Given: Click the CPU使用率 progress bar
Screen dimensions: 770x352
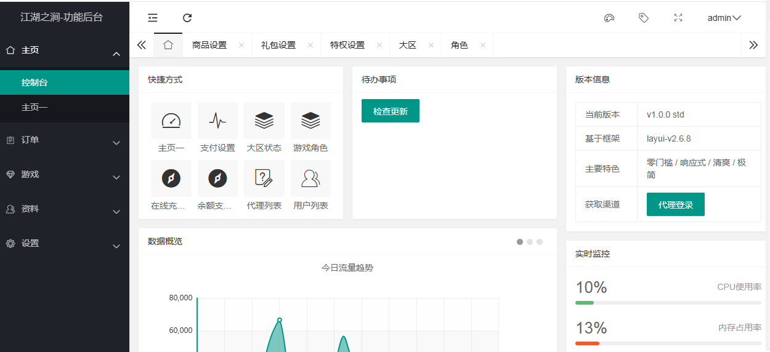Looking at the screenshot, I should [x=668, y=303].
